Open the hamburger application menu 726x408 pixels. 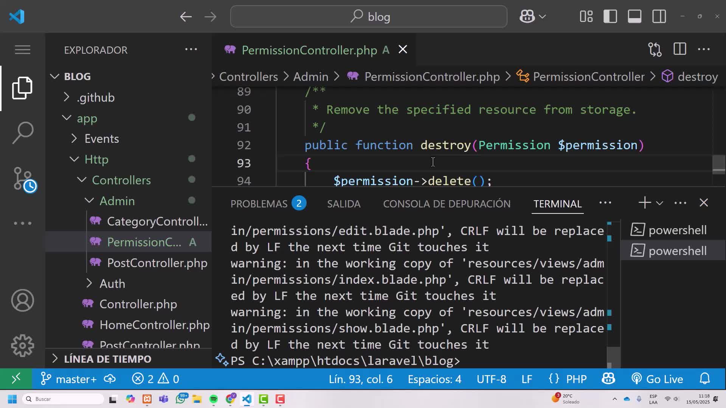point(23,49)
